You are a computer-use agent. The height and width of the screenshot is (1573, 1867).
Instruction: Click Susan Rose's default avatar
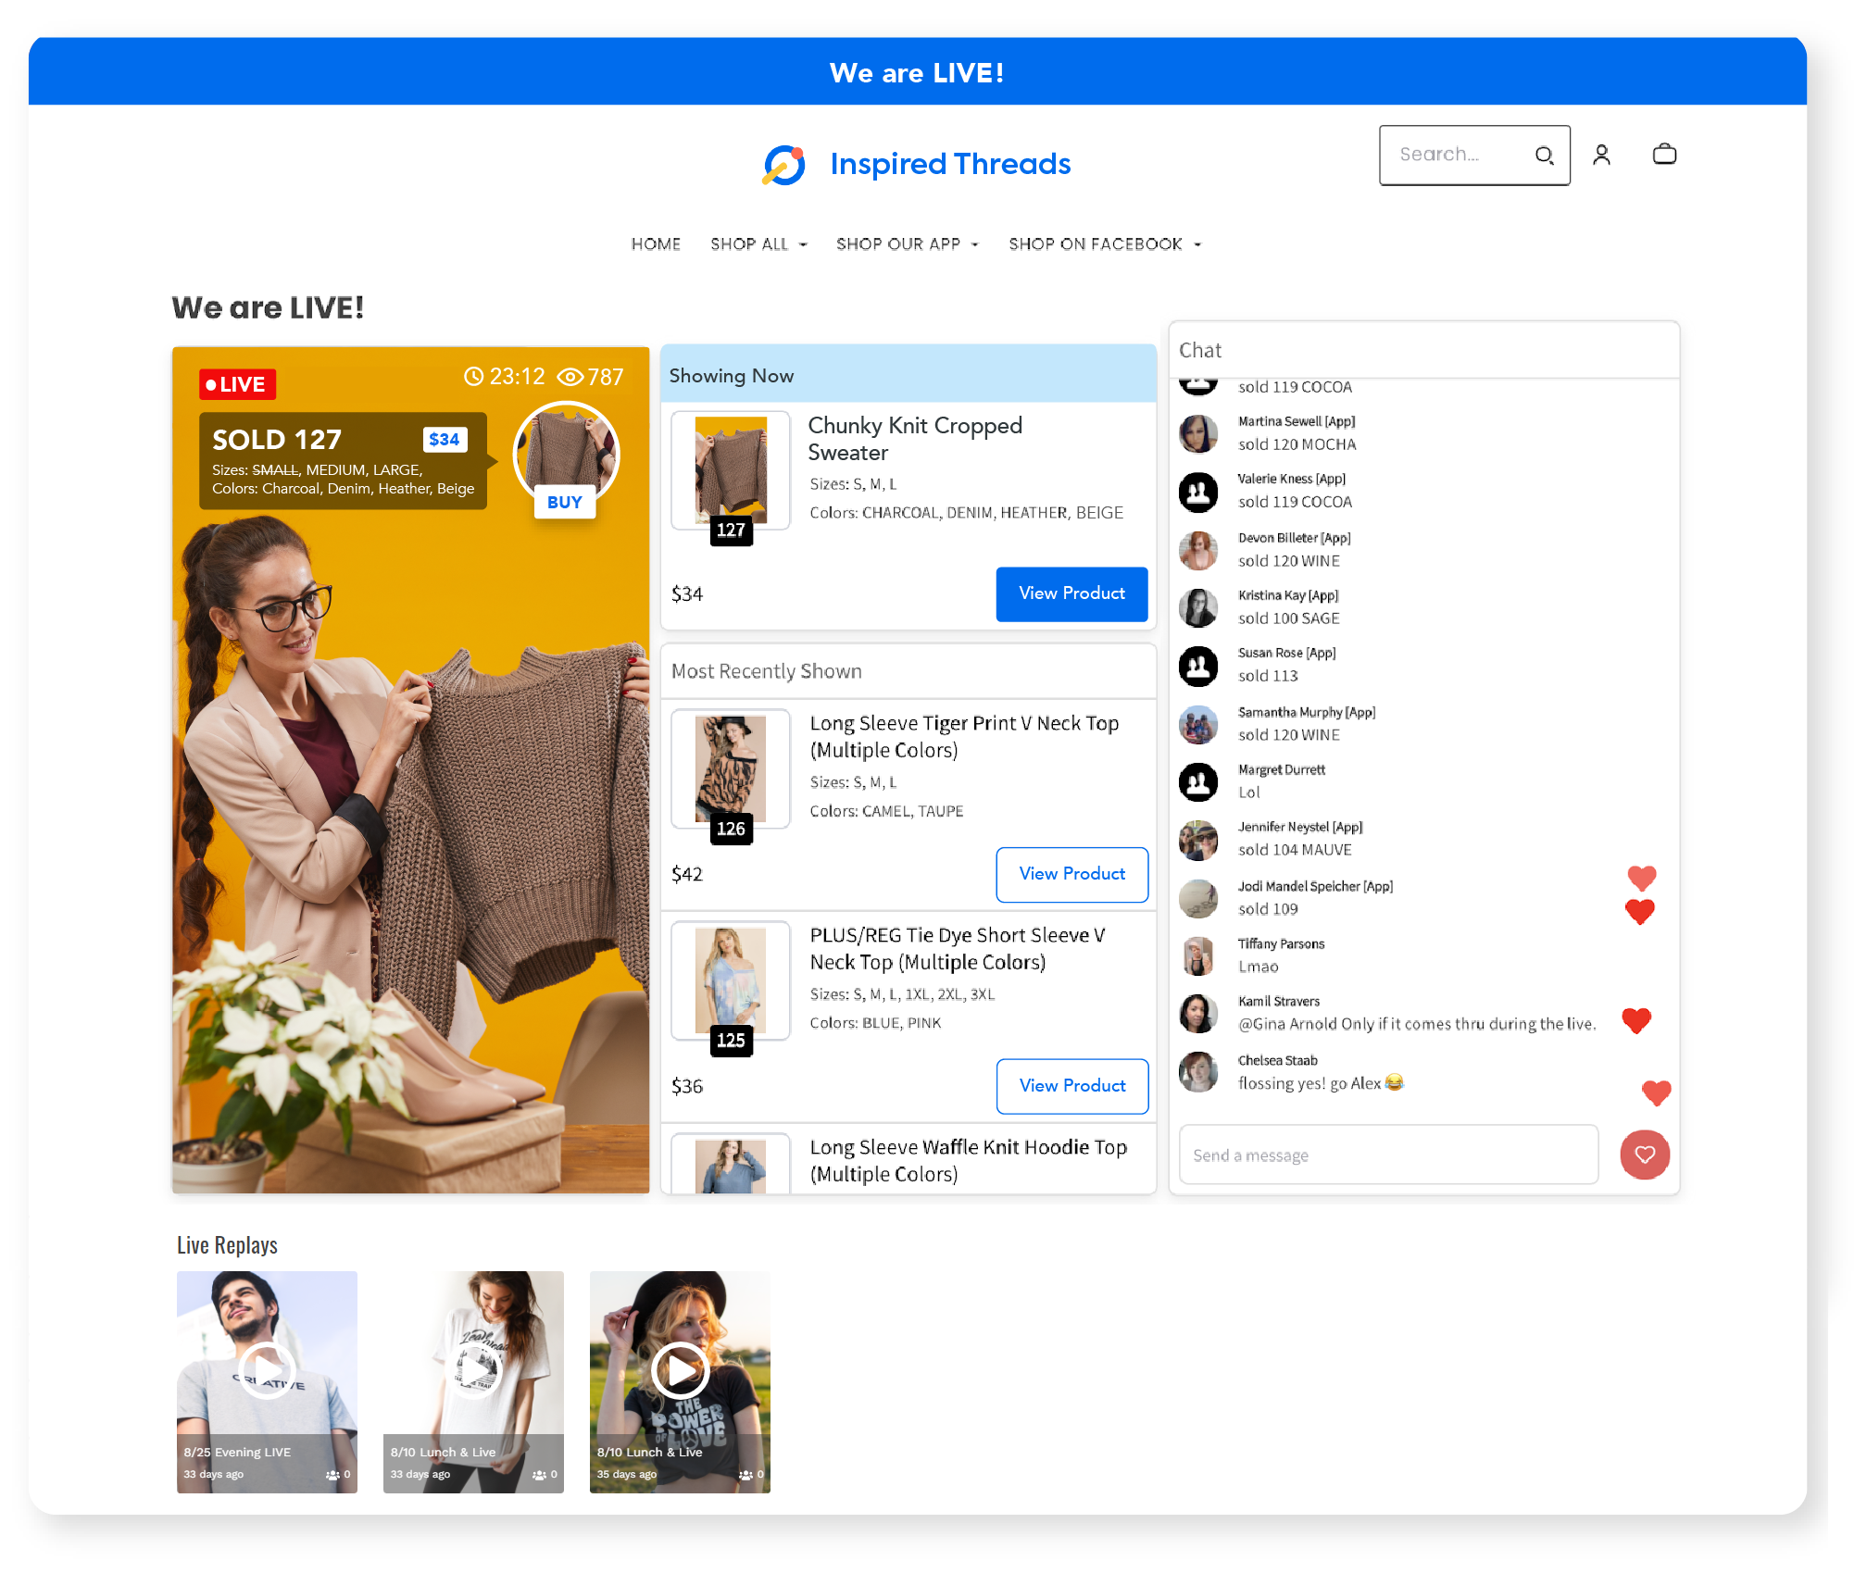click(1198, 666)
